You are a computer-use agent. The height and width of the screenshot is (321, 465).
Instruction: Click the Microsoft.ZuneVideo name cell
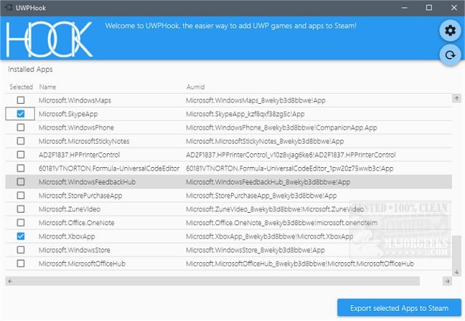click(x=70, y=209)
